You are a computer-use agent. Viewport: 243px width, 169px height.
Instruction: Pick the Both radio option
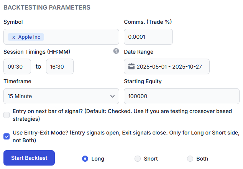pos(190,159)
